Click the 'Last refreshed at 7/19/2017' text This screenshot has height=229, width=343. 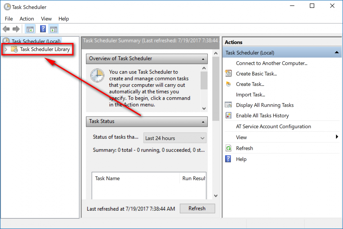131,209
